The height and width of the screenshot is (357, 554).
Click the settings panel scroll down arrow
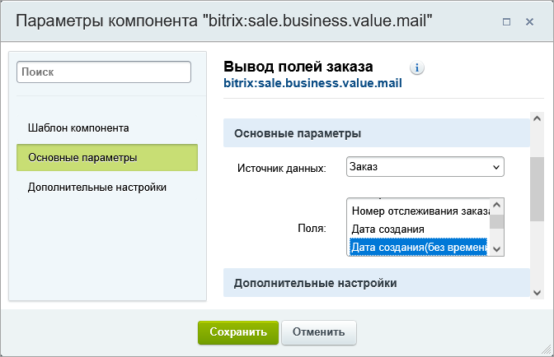[x=537, y=292]
